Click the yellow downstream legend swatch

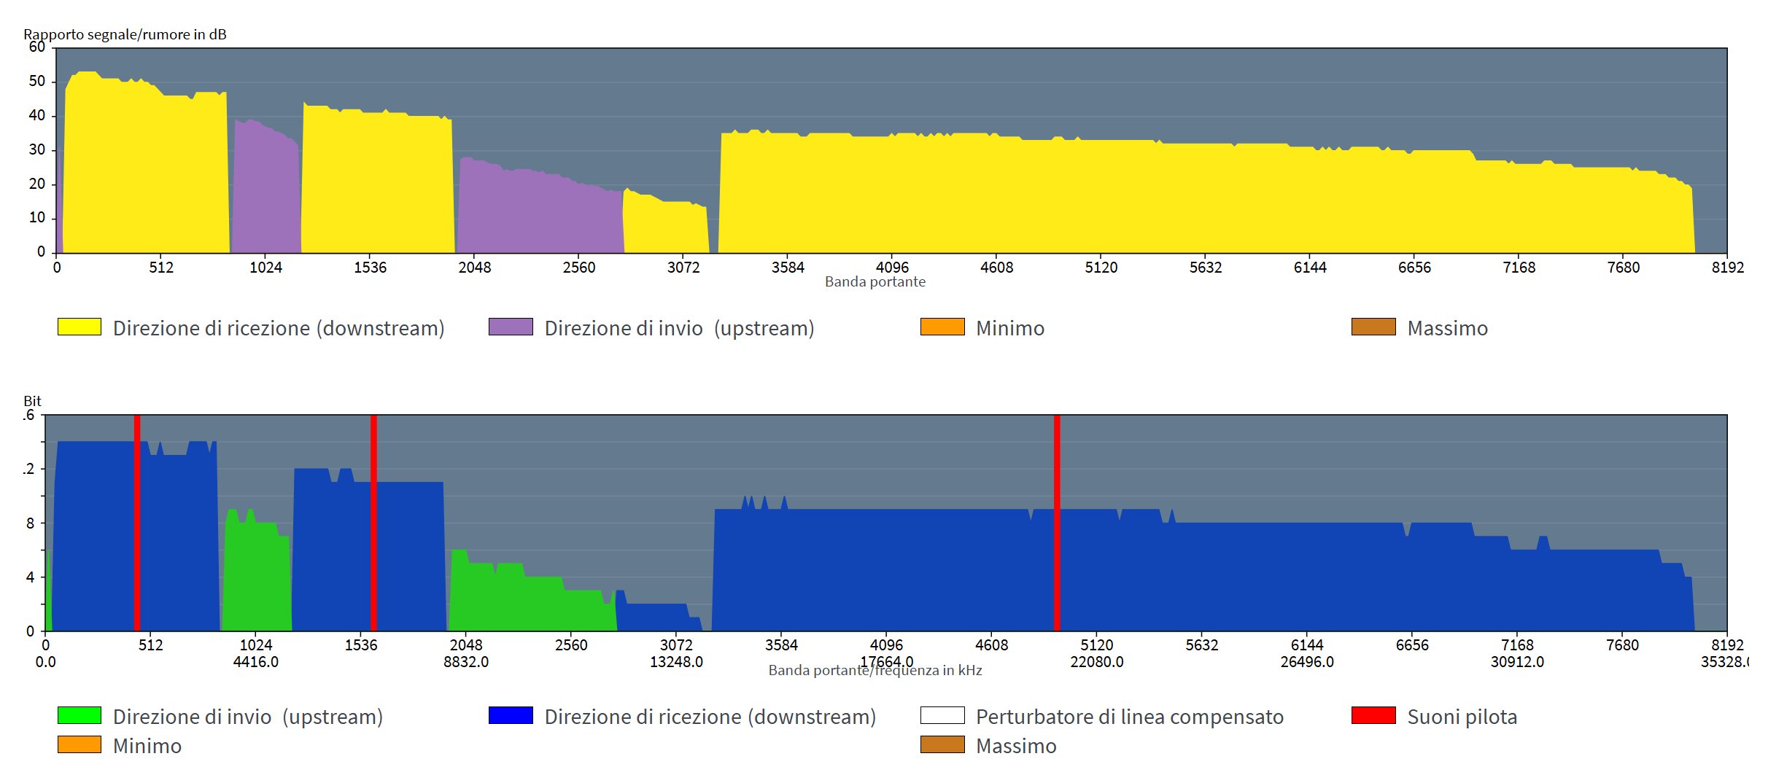(x=79, y=327)
